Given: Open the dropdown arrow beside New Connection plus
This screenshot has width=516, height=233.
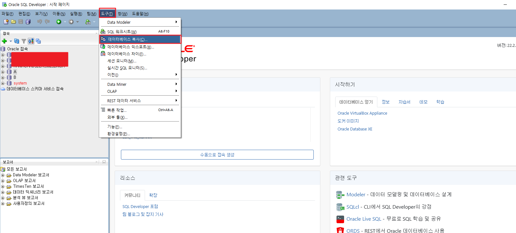Looking at the screenshot, I should pos(10,41).
